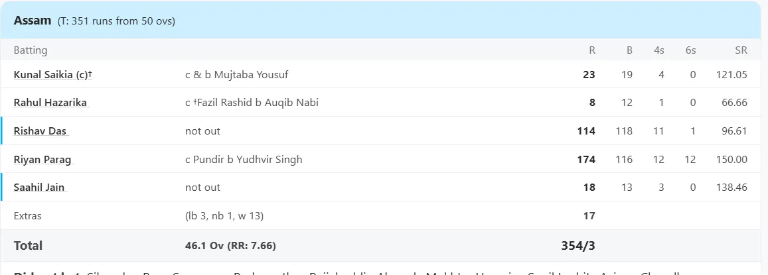
Task: Click the 46.1 Ov run rate text
Action: pos(230,246)
